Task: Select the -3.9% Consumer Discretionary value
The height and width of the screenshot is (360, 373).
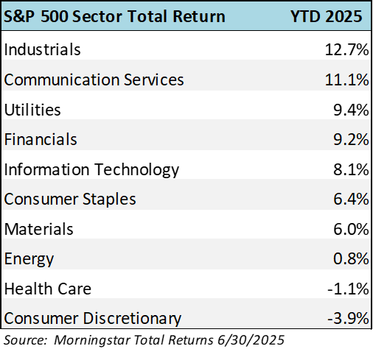Action: point(348,318)
